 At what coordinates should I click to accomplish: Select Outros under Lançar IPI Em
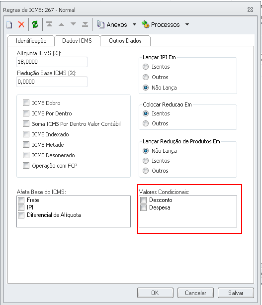pos(146,77)
